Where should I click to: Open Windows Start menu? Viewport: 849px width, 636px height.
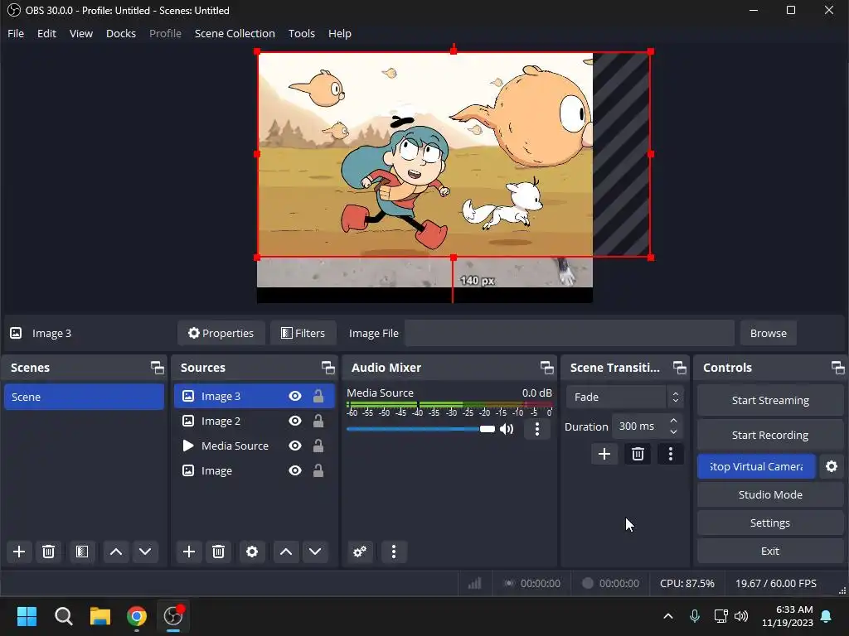27,616
